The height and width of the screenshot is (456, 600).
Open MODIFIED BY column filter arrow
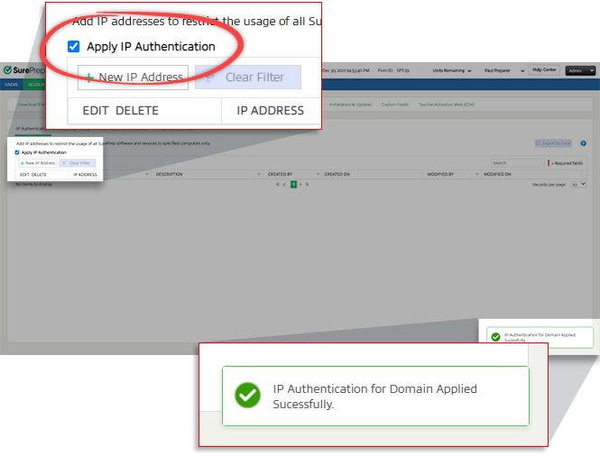click(477, 174)
